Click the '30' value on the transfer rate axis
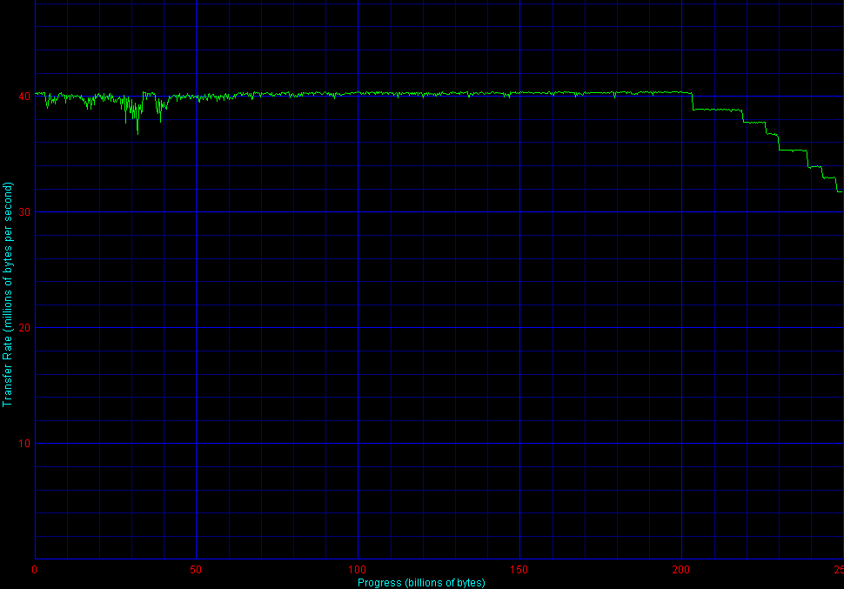The image size is (844, 589). click(x=24, y=212)
